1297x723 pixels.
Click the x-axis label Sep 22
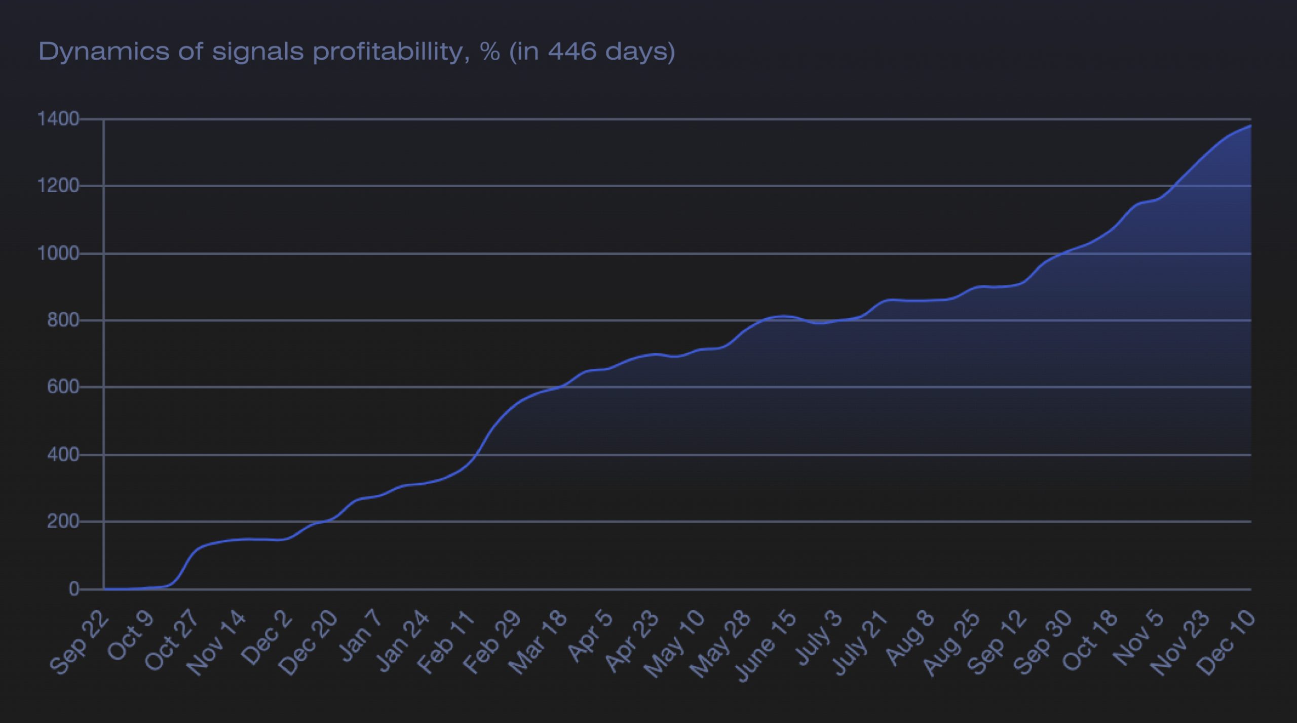coord(80,642)
